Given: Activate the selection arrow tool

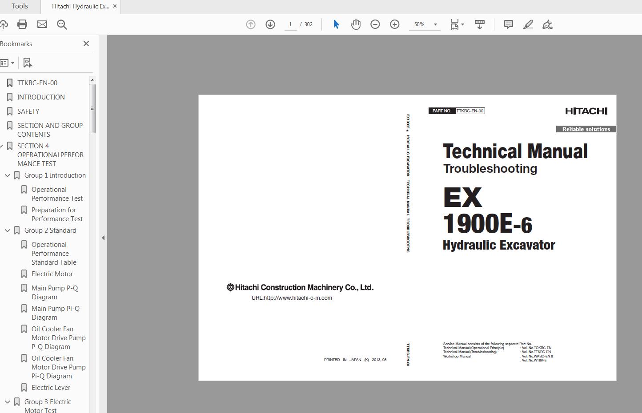Looking at the screenshot, I should click(x=336, y=24).
